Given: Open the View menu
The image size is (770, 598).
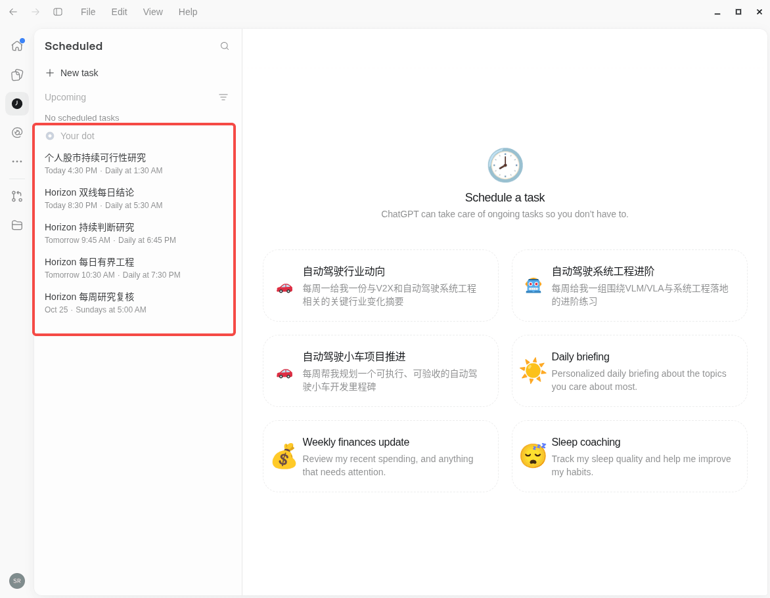Looking at the screenshot, I should tap(152, 12).
